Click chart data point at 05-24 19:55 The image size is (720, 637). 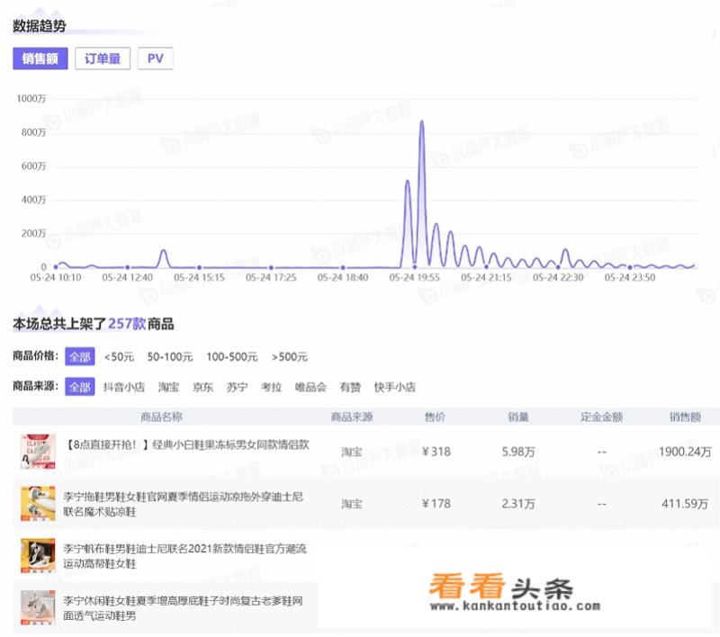[415, 266]
